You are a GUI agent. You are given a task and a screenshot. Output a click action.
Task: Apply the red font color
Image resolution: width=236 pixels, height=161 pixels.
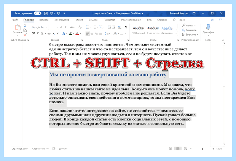tap(77, 33)
